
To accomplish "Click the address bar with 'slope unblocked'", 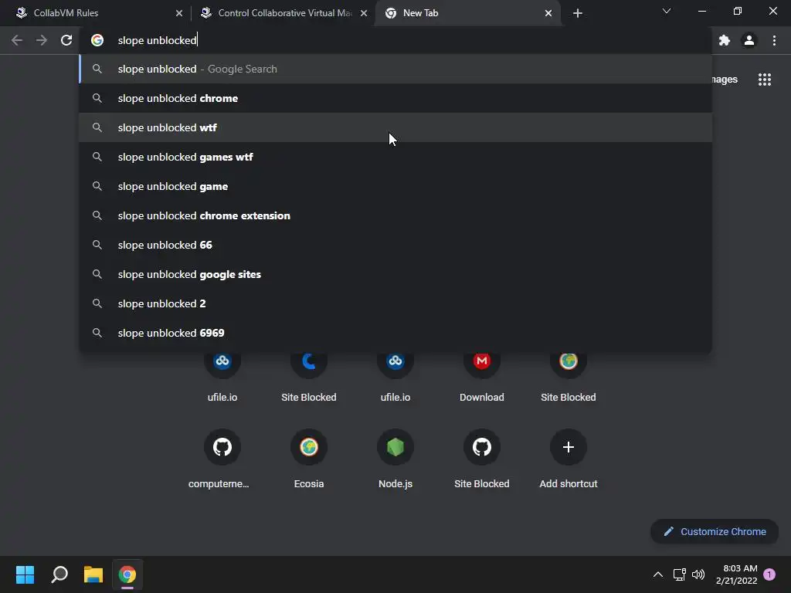I will (395, 40).
